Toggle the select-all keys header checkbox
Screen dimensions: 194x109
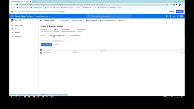41,50
